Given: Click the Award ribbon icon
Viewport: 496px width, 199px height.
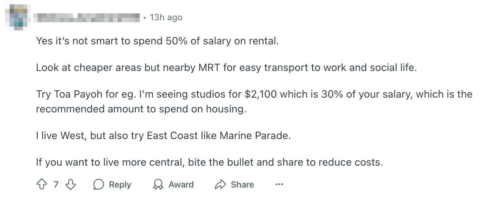Looking at the screenshot, I should 158,184.
